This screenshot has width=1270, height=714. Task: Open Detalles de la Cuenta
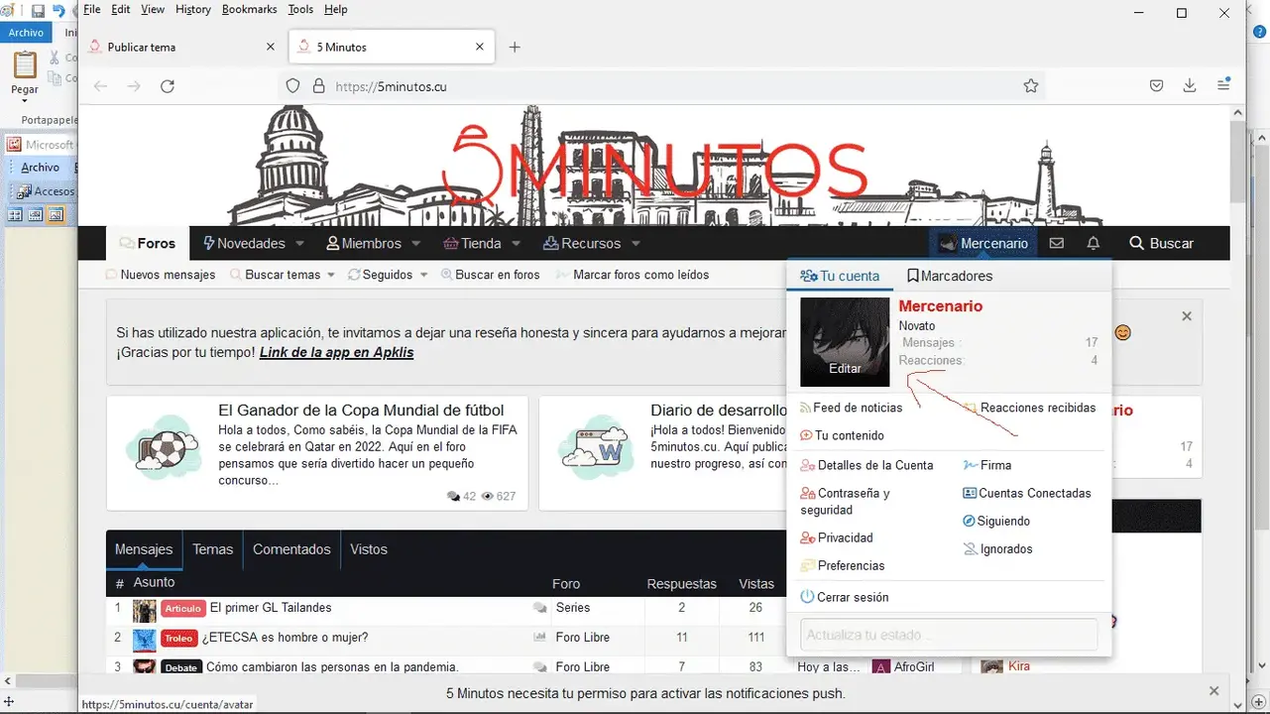(x=867, y=465)
